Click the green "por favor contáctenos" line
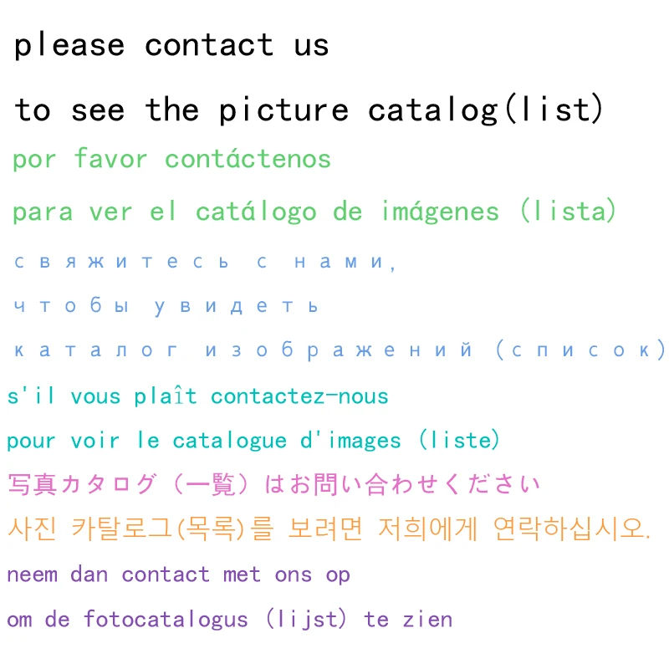 tap(171, 159)
